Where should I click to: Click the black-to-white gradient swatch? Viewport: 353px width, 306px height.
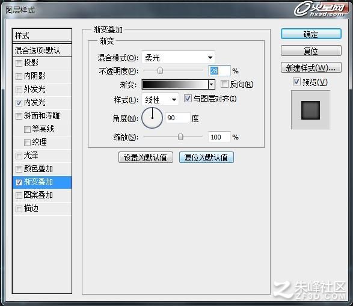coord(175,85)
